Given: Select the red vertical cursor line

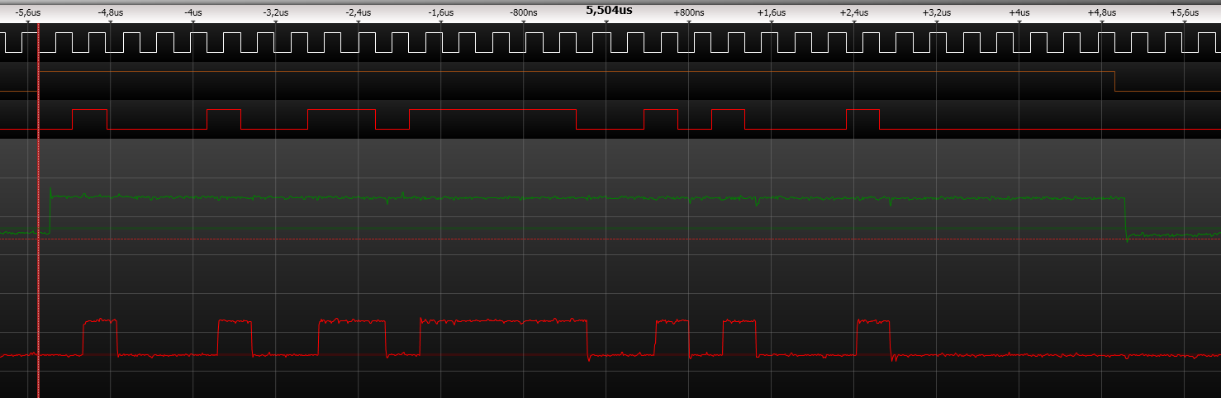Looking at the screenshot, I should coord(39,211).
